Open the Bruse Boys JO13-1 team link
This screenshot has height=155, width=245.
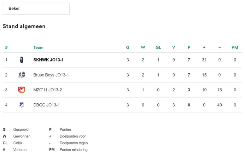[51, 75]
